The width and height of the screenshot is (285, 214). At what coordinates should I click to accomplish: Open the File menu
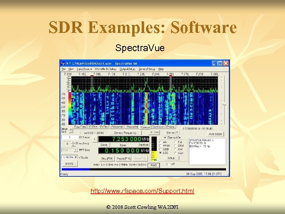pos(63,69)
